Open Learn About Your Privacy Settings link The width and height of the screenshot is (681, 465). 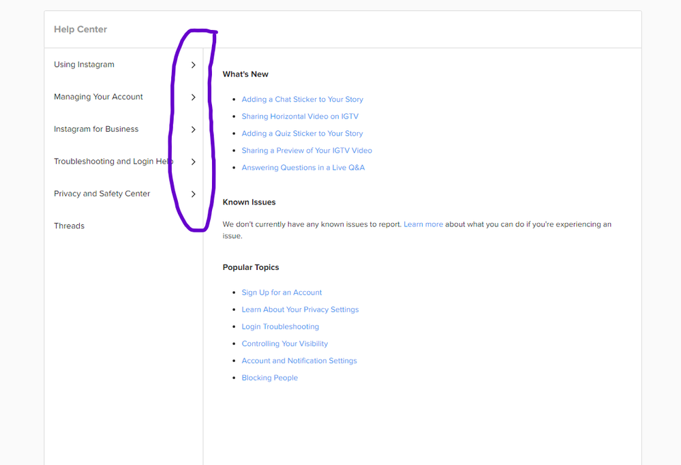pyautogui.click(x=300, y=310)
